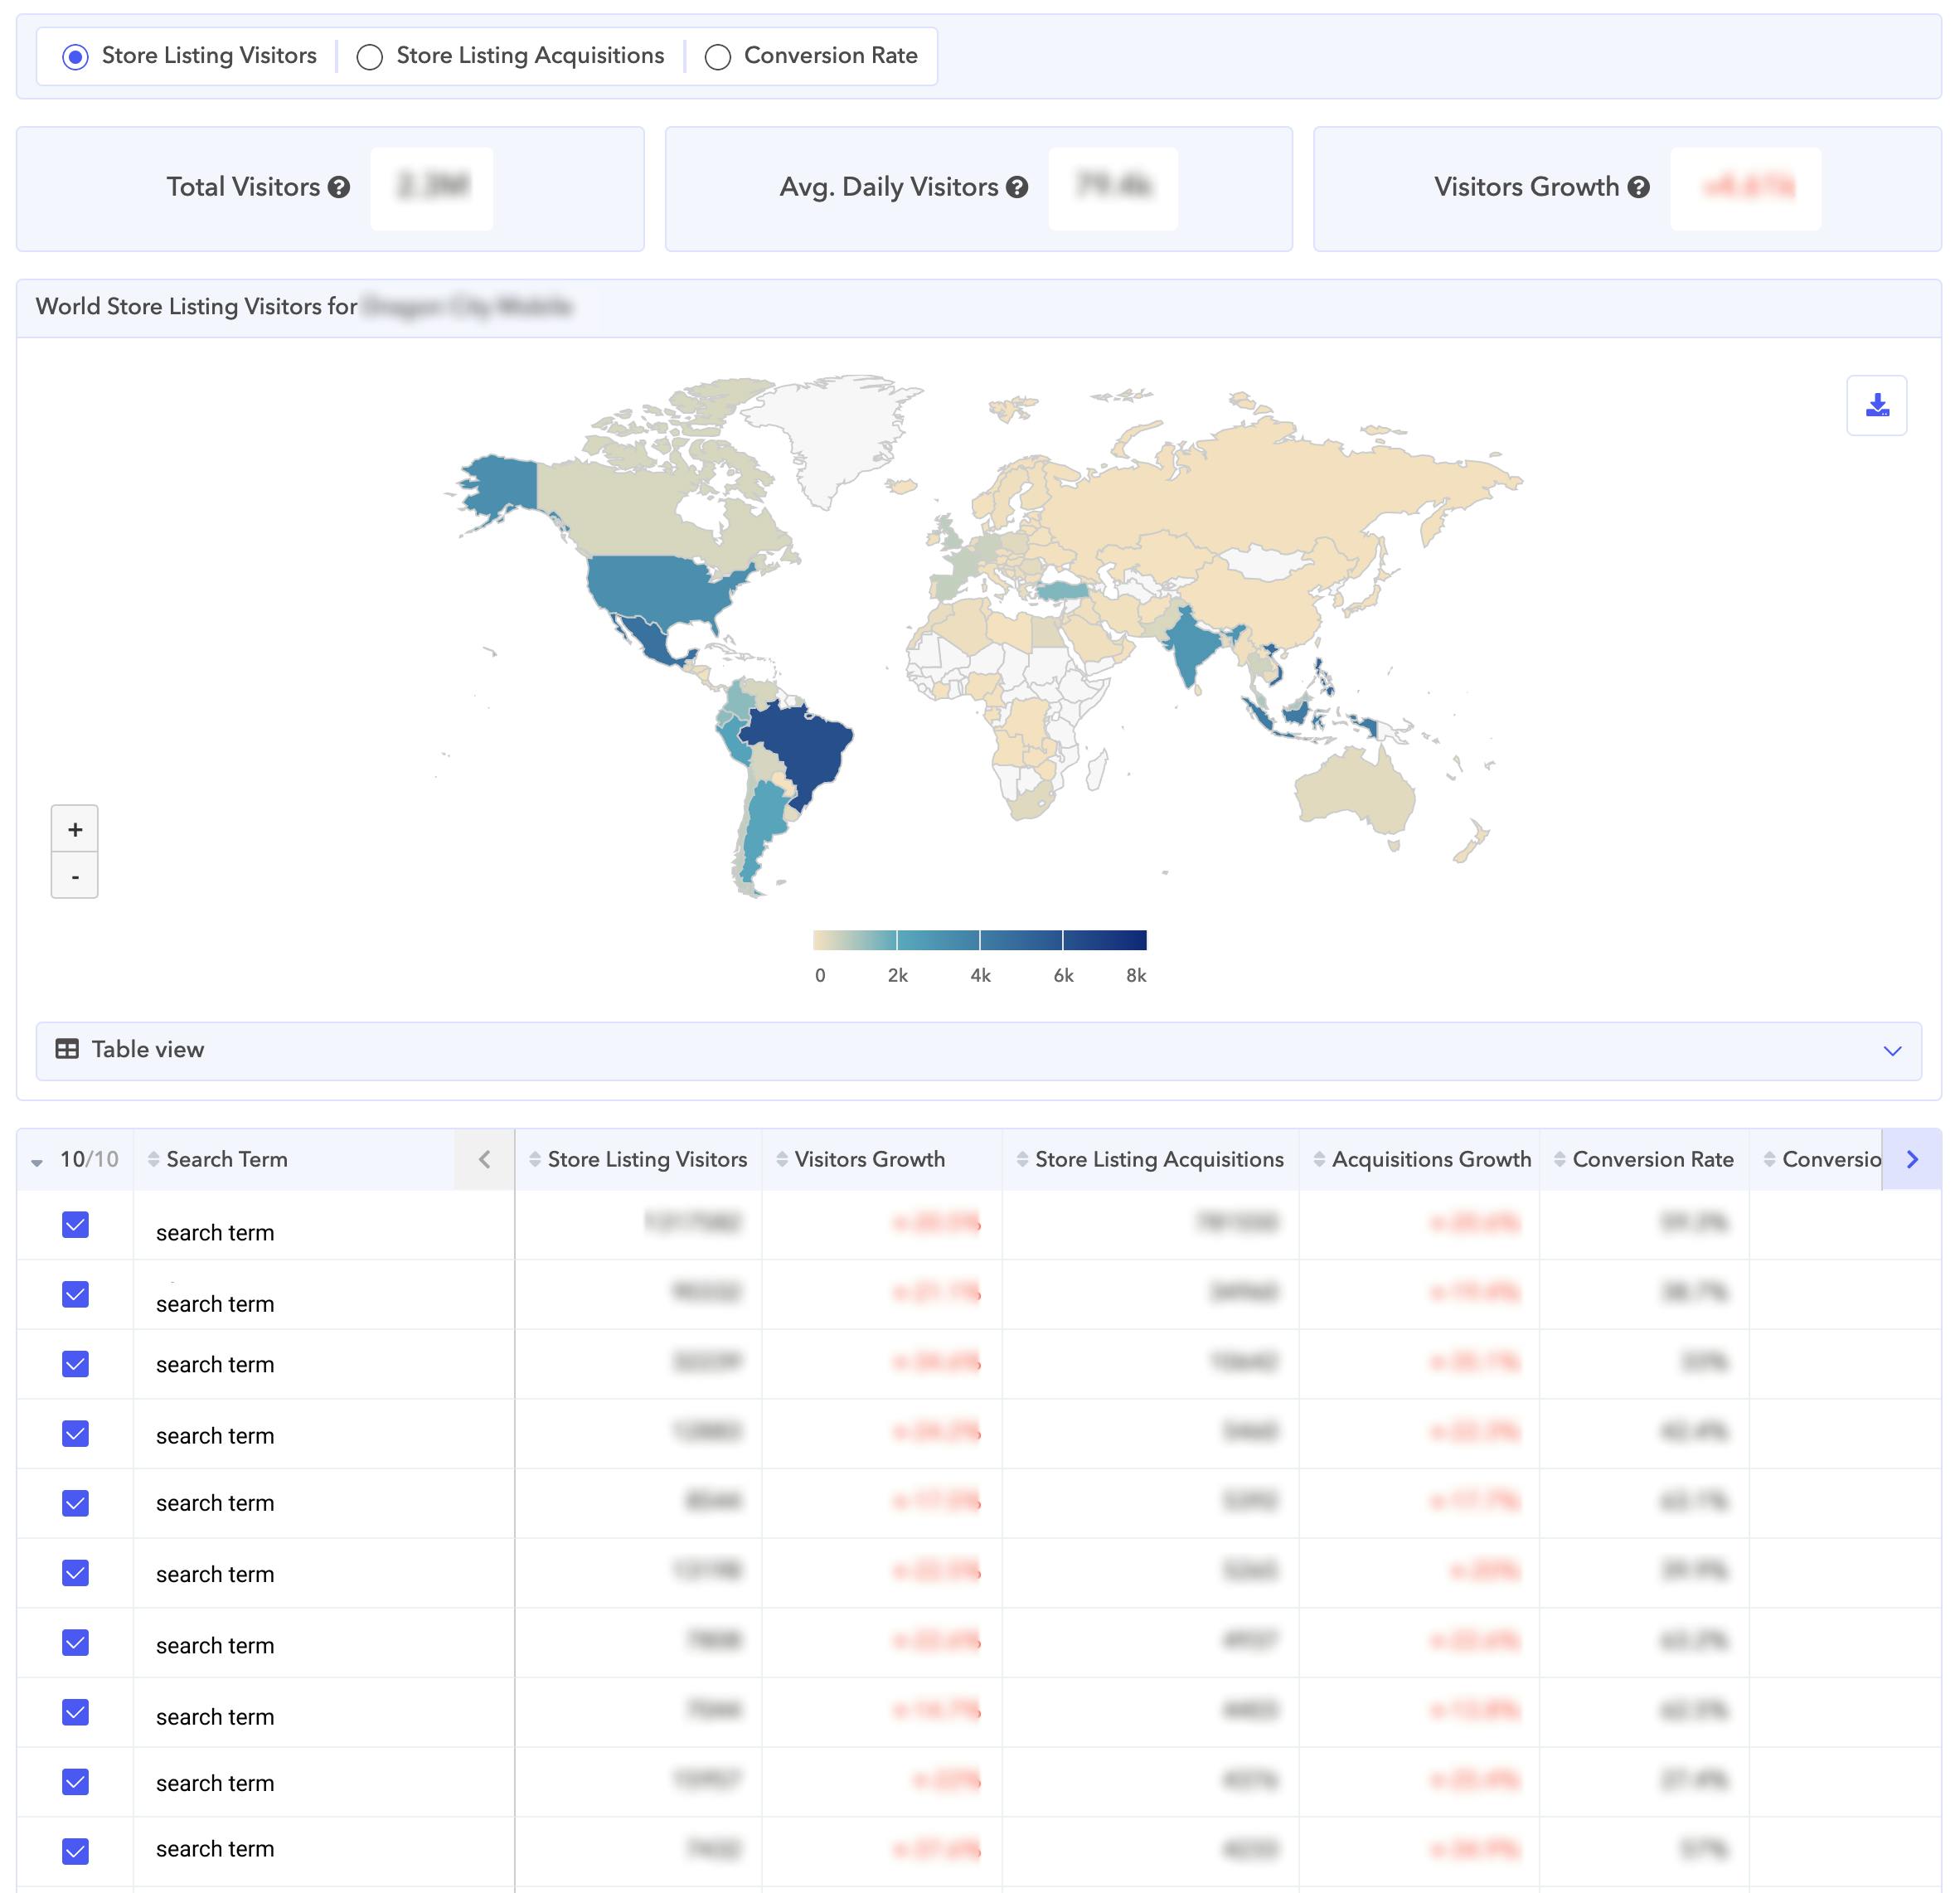Click the darkest legend color segment
The image size is (1960, 1893).
click(x=1104, y=940)
